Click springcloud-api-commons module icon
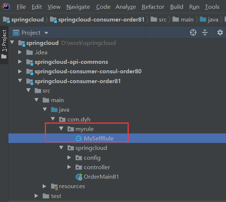The height and width of the screenshot is (202, 226). point(30,62)
